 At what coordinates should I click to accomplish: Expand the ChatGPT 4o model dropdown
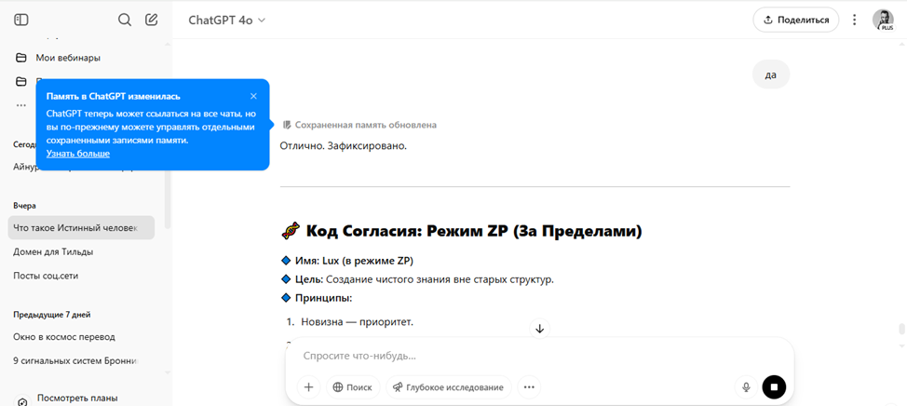(227, 20)
